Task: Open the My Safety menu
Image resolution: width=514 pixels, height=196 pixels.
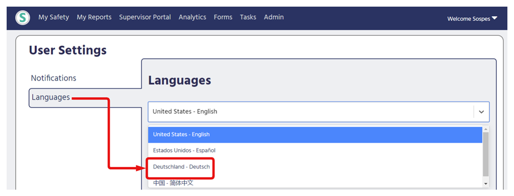Action: pyautogui.click(x=54, y=17)
